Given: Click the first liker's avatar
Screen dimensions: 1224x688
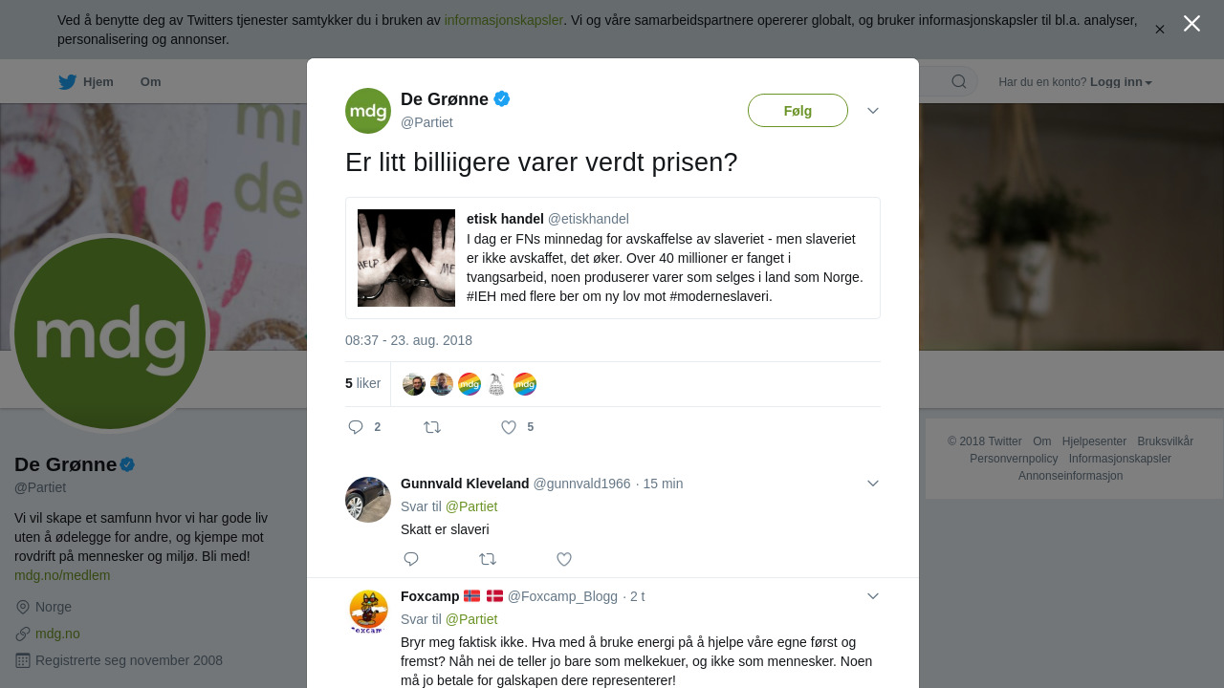Looking at the screenshot, I should point(414,384).
